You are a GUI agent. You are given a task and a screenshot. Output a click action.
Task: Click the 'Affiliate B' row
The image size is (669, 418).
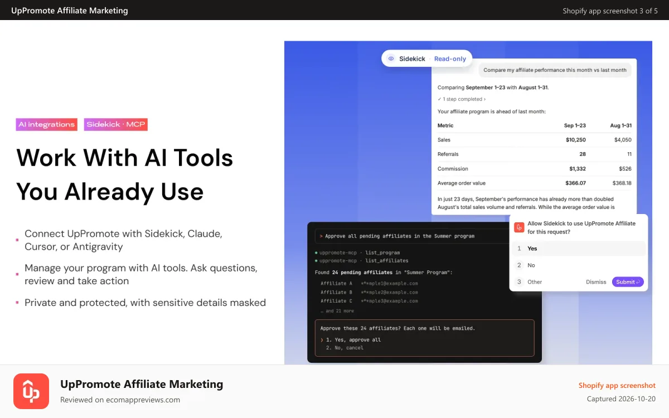(369, 292)
